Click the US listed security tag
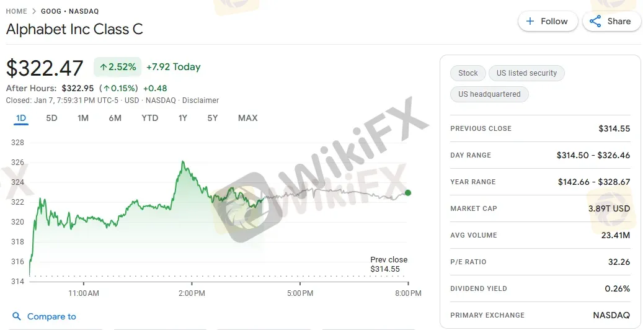 526,73
